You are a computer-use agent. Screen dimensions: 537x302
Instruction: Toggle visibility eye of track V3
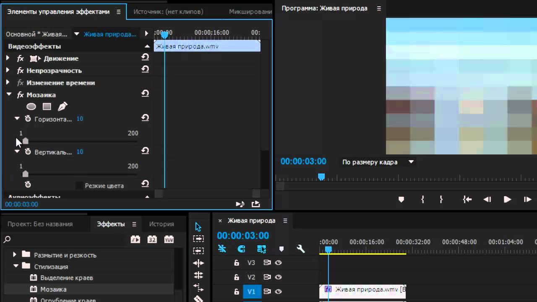click(278, 263)
